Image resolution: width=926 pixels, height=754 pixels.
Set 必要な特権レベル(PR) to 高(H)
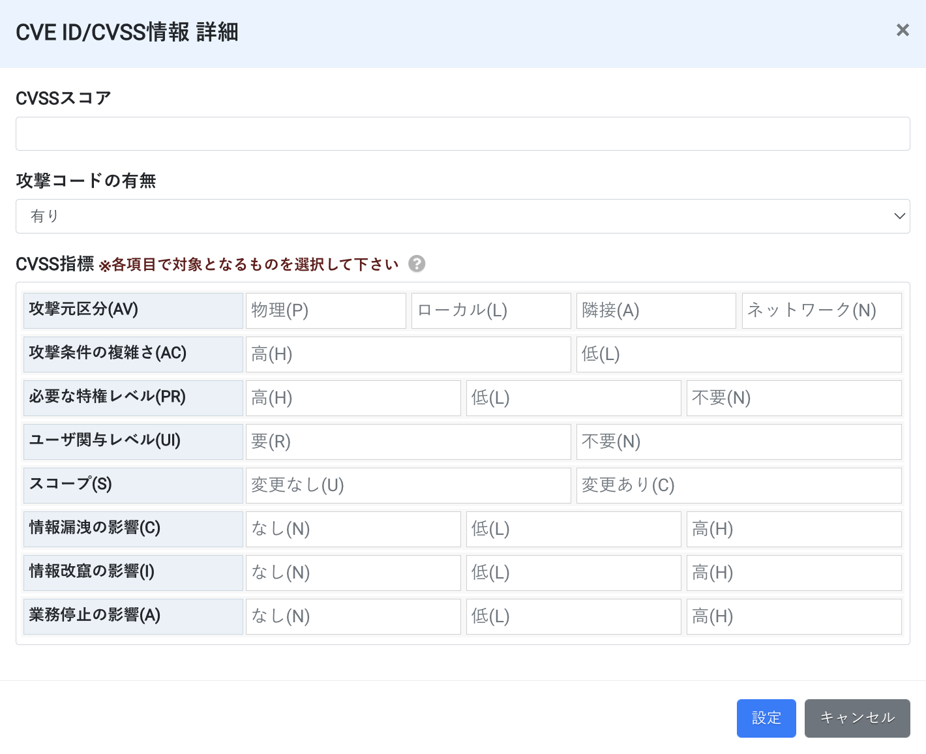(x=353, y=398)
